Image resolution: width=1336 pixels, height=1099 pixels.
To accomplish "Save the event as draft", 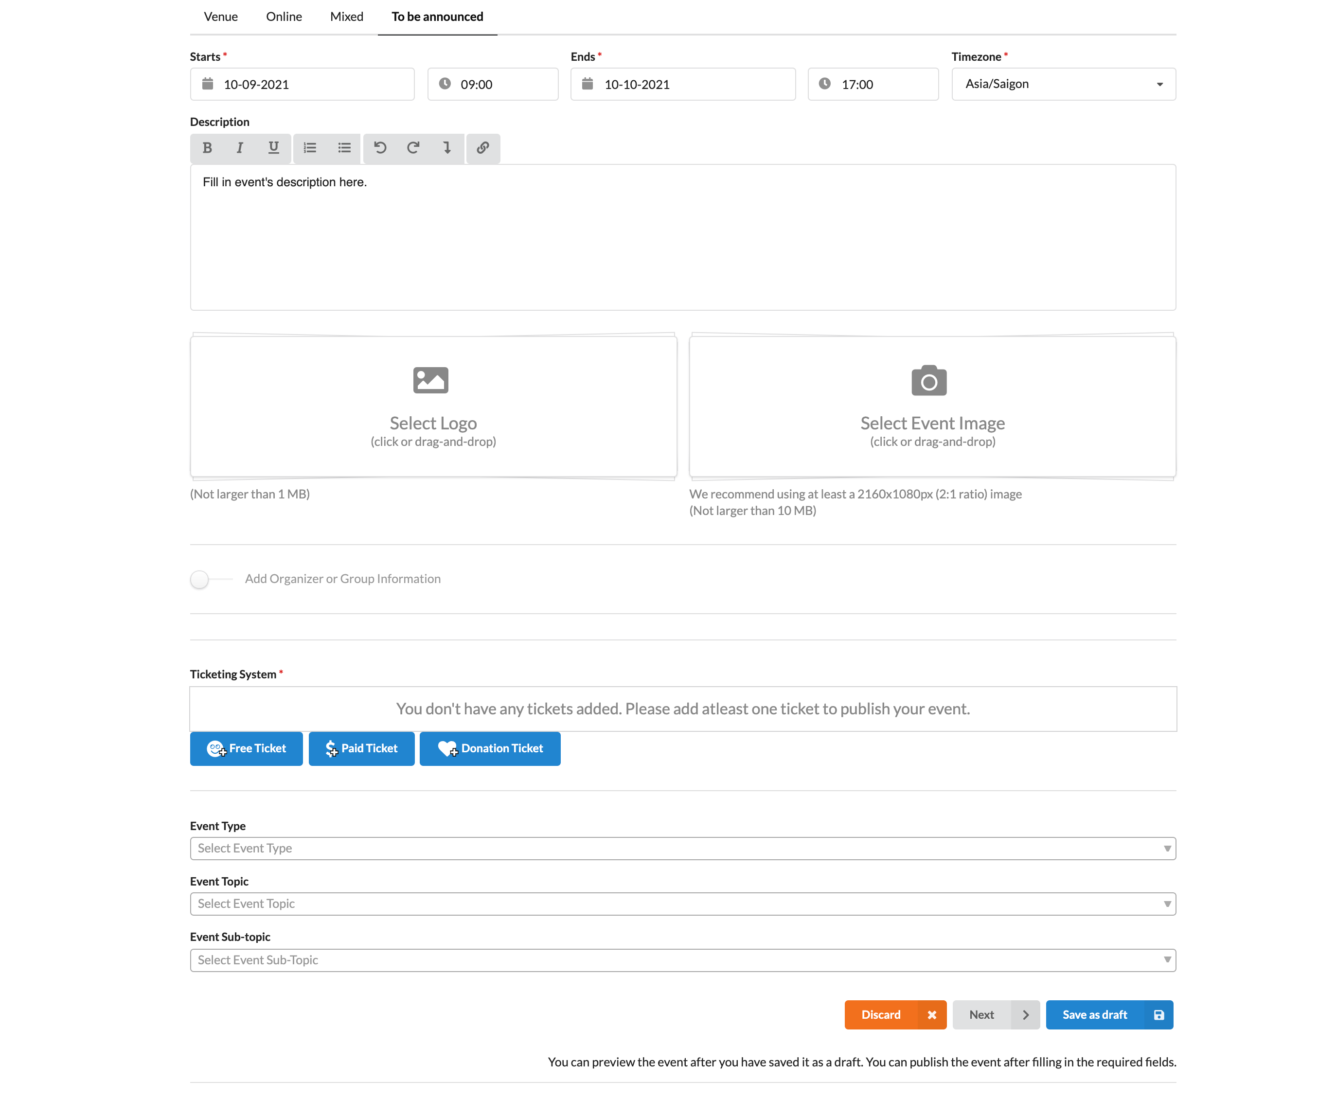I will tap(1109, 1015).
